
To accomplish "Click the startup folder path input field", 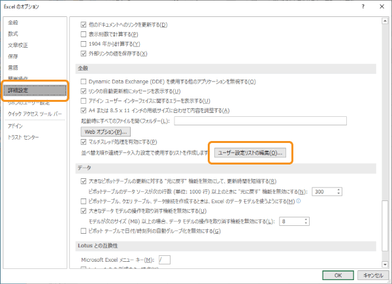I will pos(260,121).
